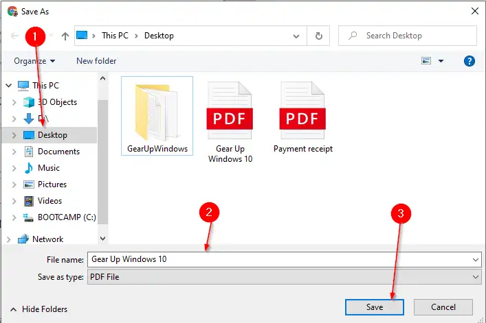Open the Save as type dropdown
The image size is (486, 323).
coord(284,276)
